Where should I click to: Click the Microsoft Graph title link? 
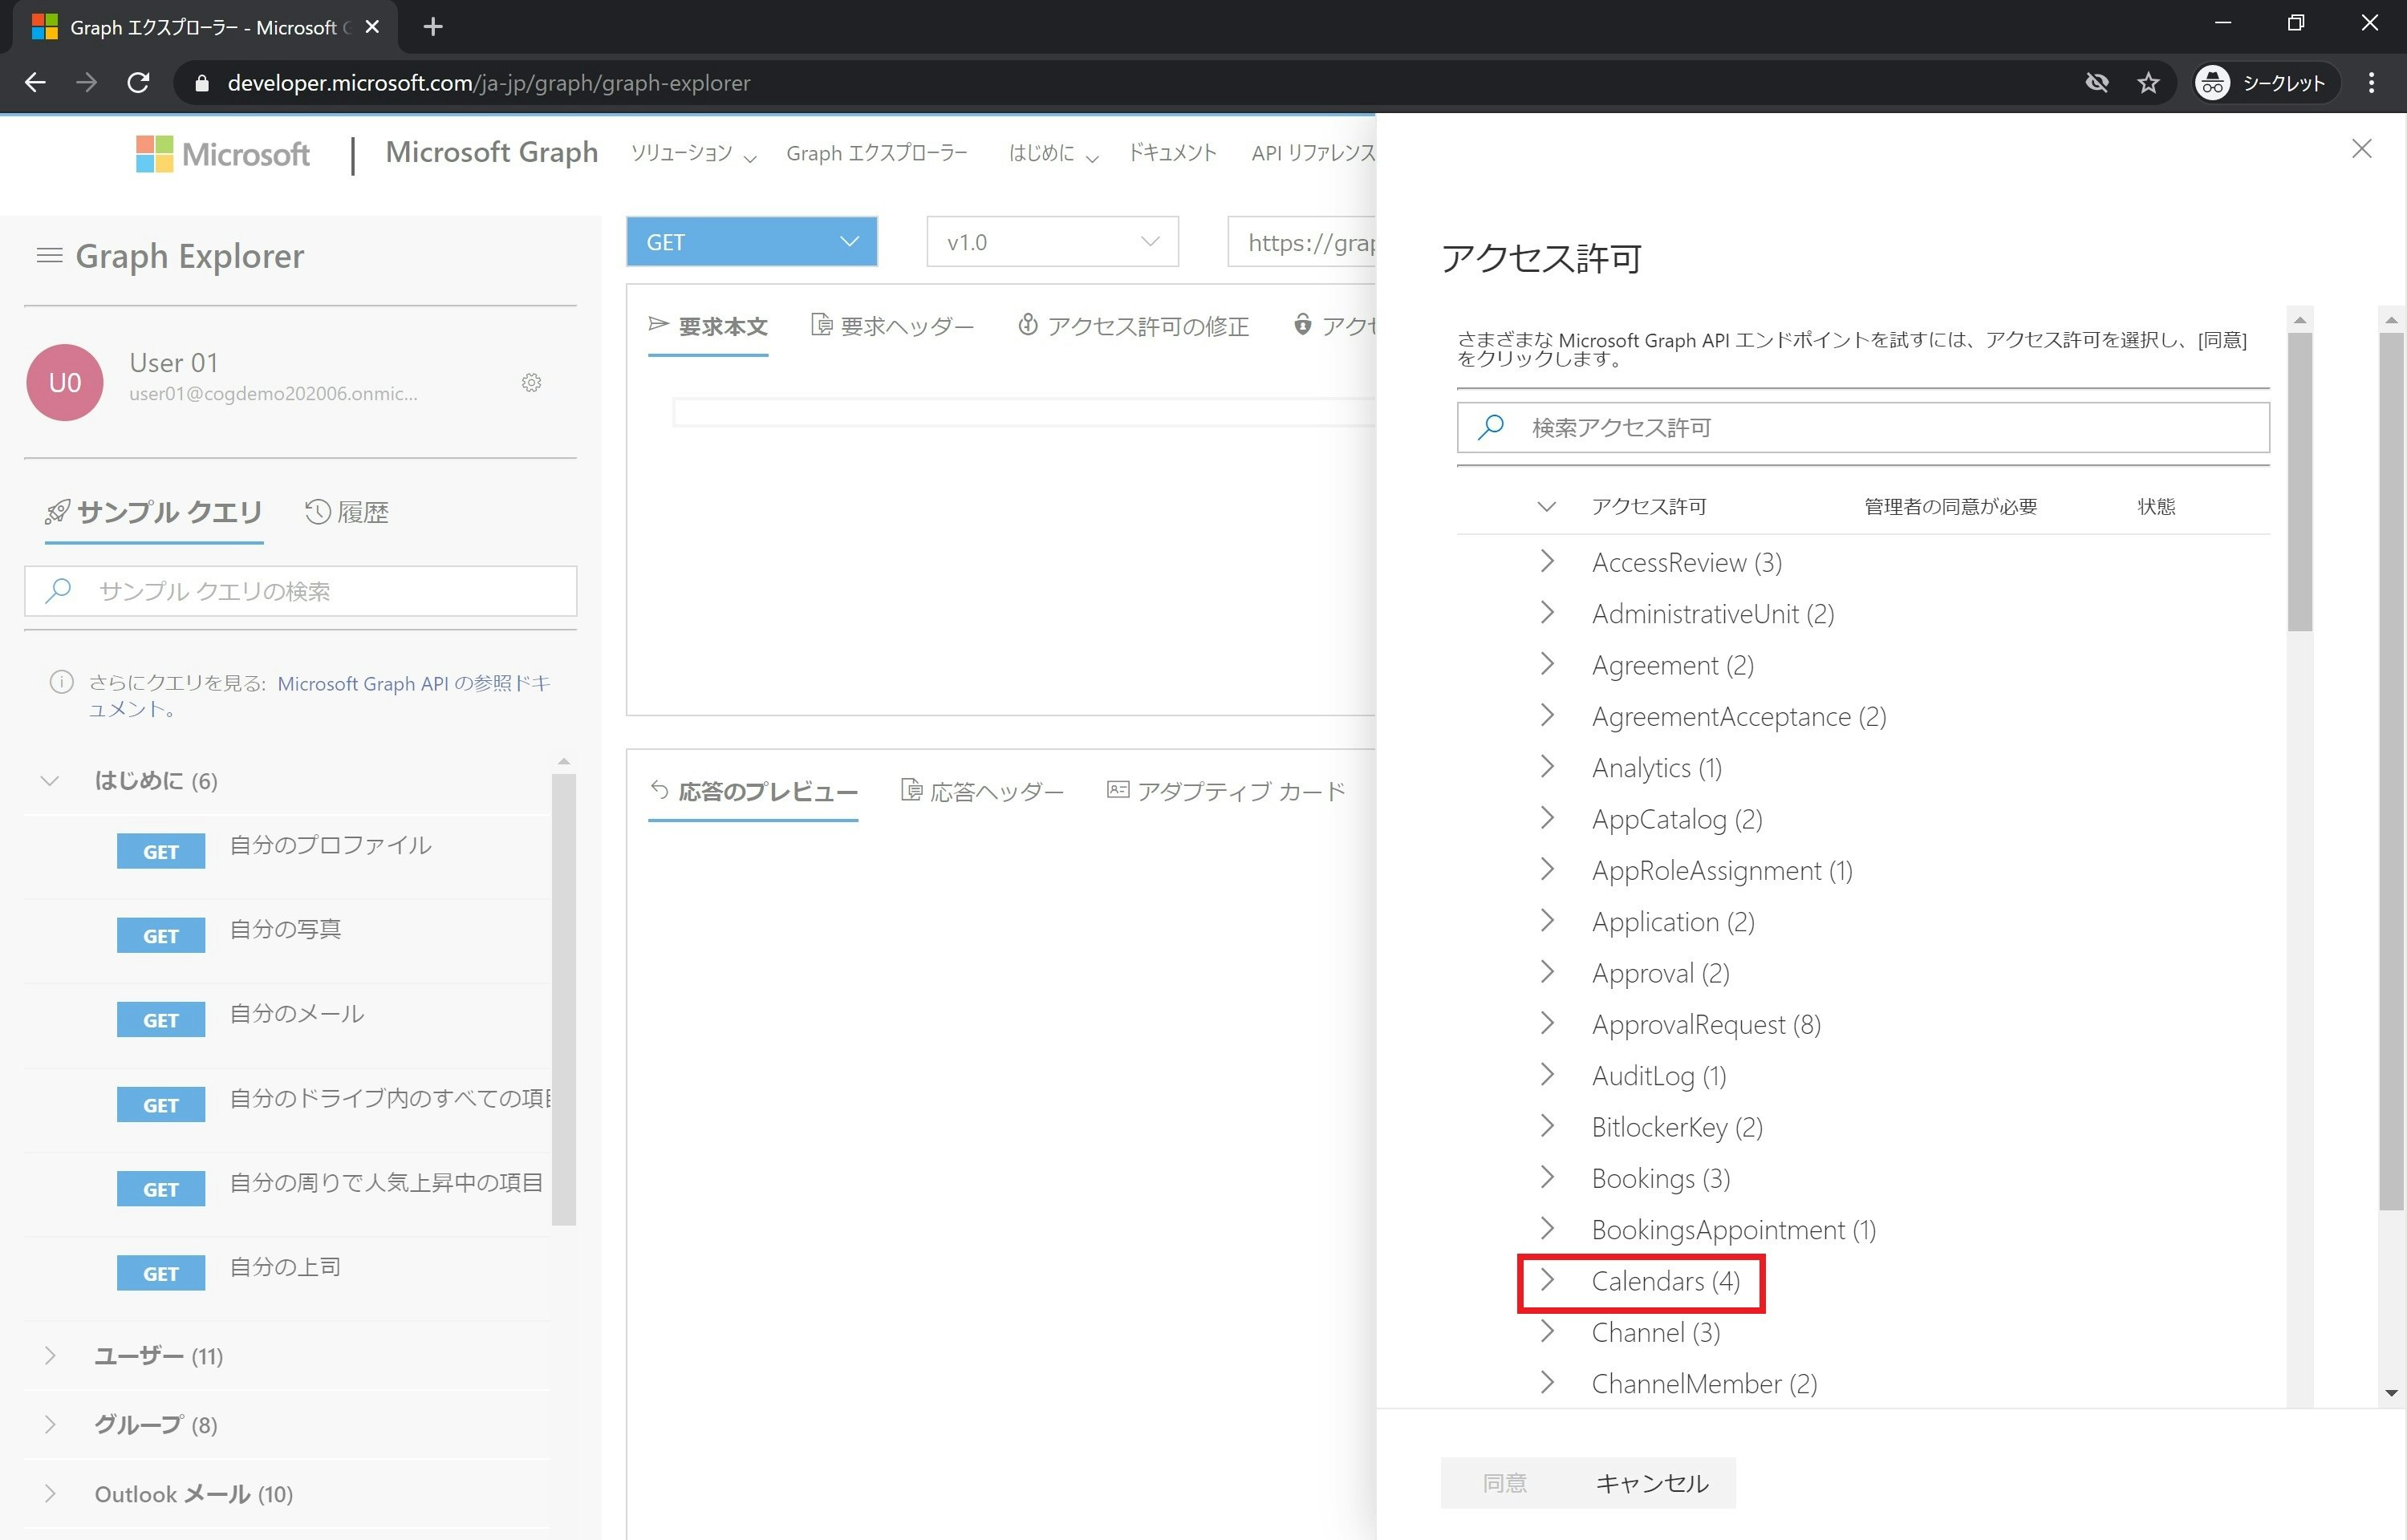point(492,152)
